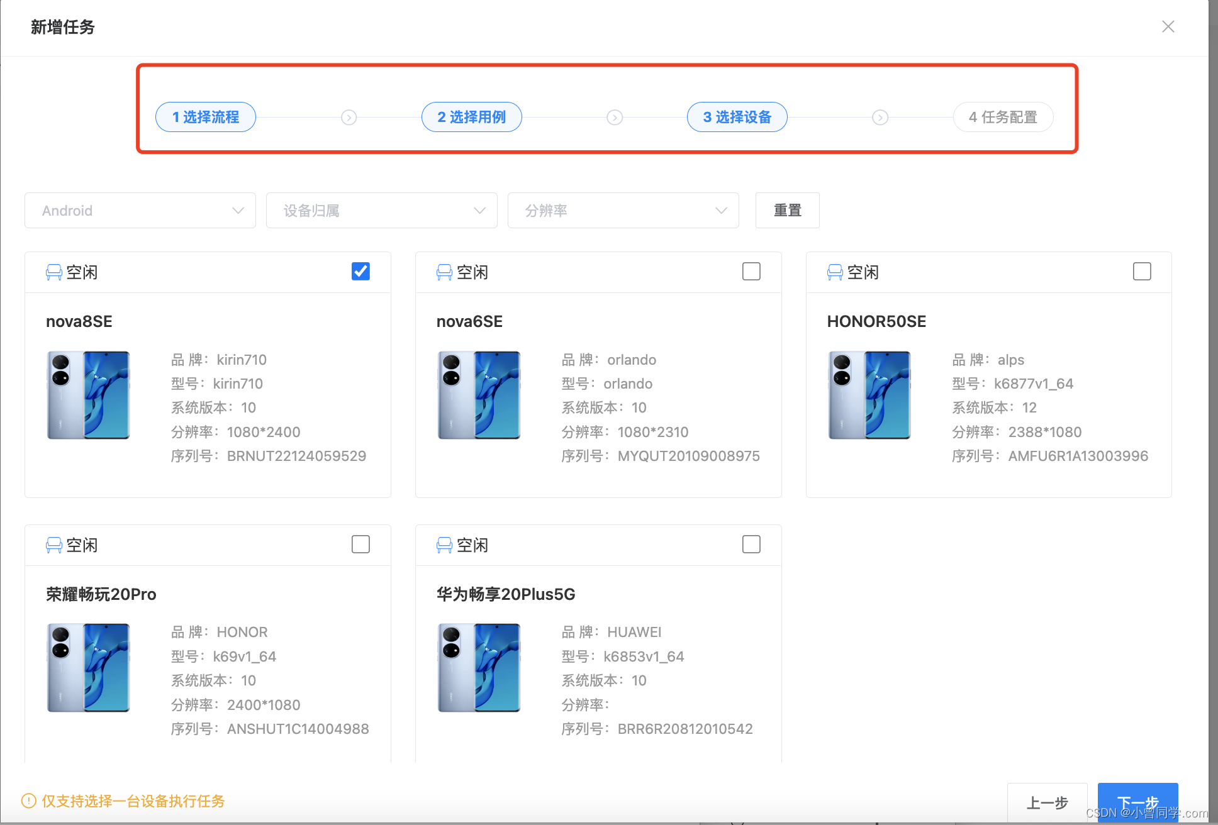
Task: Click the sofa idle icon on nova6SE card
Action: pos(444,272)
